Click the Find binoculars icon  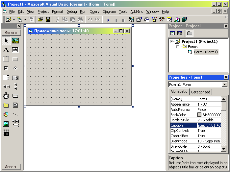[x=80, y=19]
